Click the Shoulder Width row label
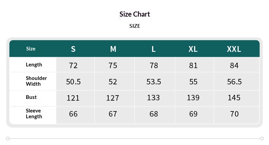The height and width of the screenshot is (145, 269). coord(36,81)
